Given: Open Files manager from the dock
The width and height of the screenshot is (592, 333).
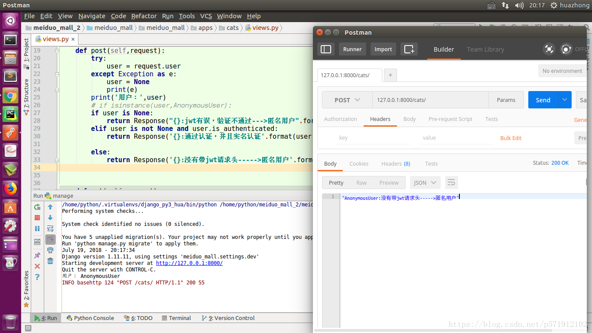Looking at the screenshot, I should (x=10, y=58).
